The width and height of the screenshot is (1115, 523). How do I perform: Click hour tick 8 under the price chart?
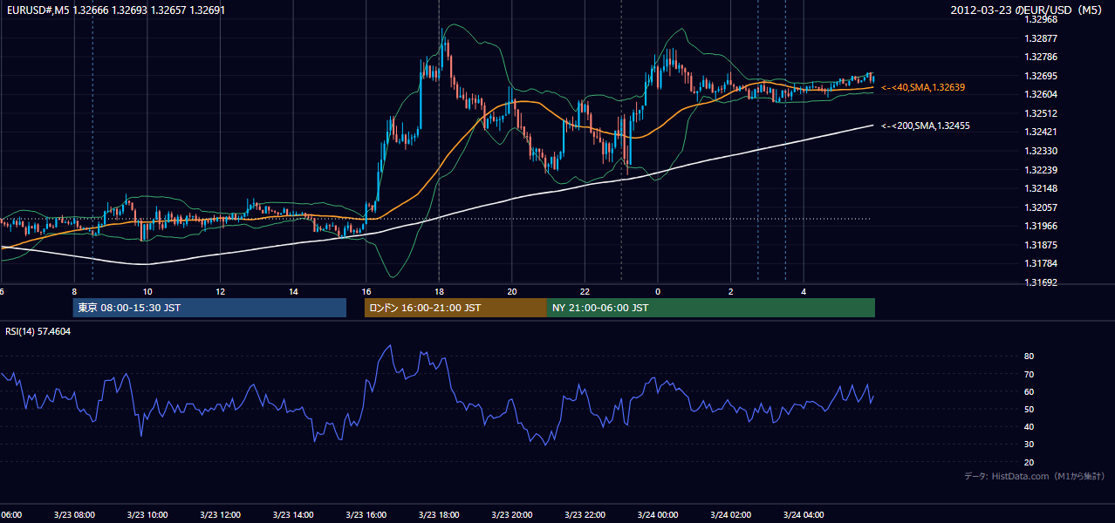coord(74,292)
